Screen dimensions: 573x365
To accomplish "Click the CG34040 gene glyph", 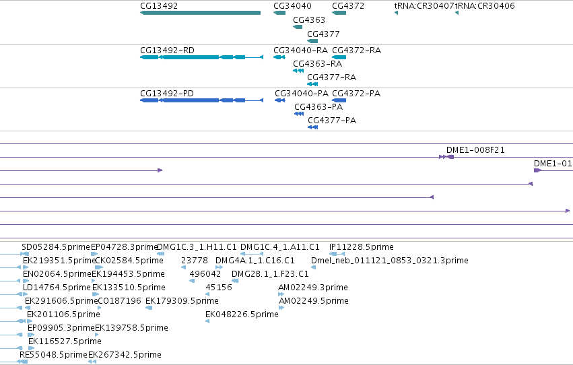I will 279,13.
